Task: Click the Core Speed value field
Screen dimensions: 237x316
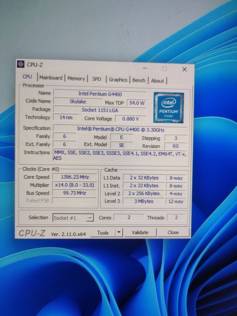Action: point(75,177)
